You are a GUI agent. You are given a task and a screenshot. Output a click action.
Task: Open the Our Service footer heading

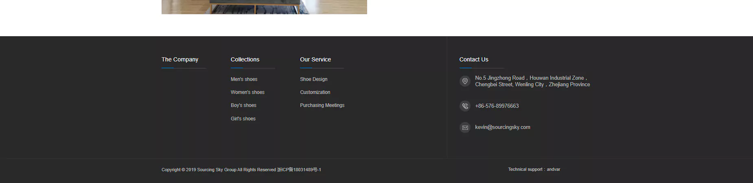coord(315,59)
